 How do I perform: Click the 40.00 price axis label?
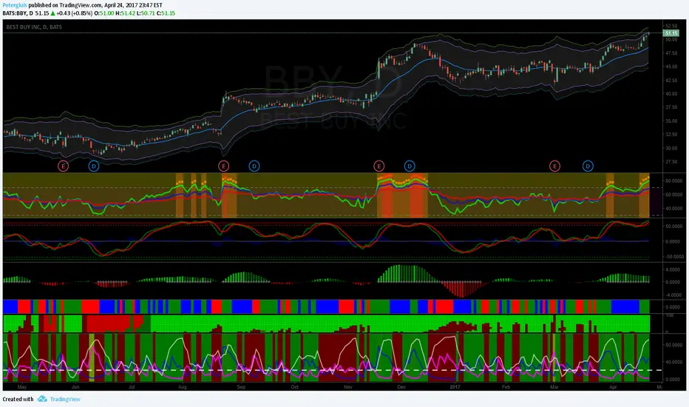coord(671,94)
